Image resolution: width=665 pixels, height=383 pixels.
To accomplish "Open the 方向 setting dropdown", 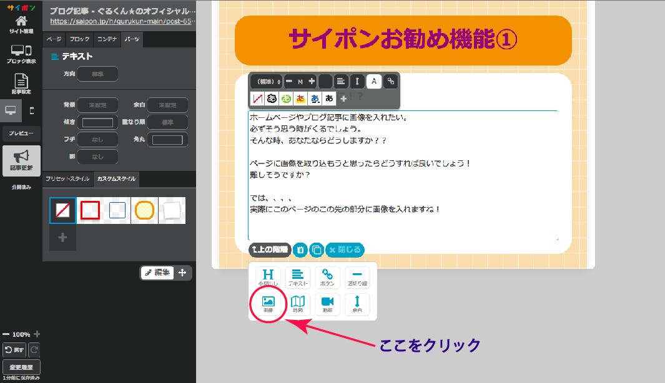I will click(97, 74).
